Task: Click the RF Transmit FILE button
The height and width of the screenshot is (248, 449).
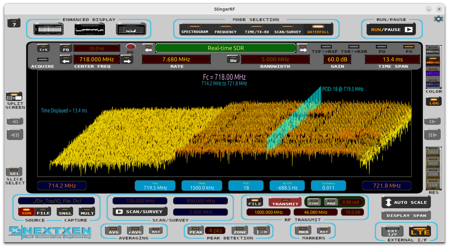Action: [255, 202]
